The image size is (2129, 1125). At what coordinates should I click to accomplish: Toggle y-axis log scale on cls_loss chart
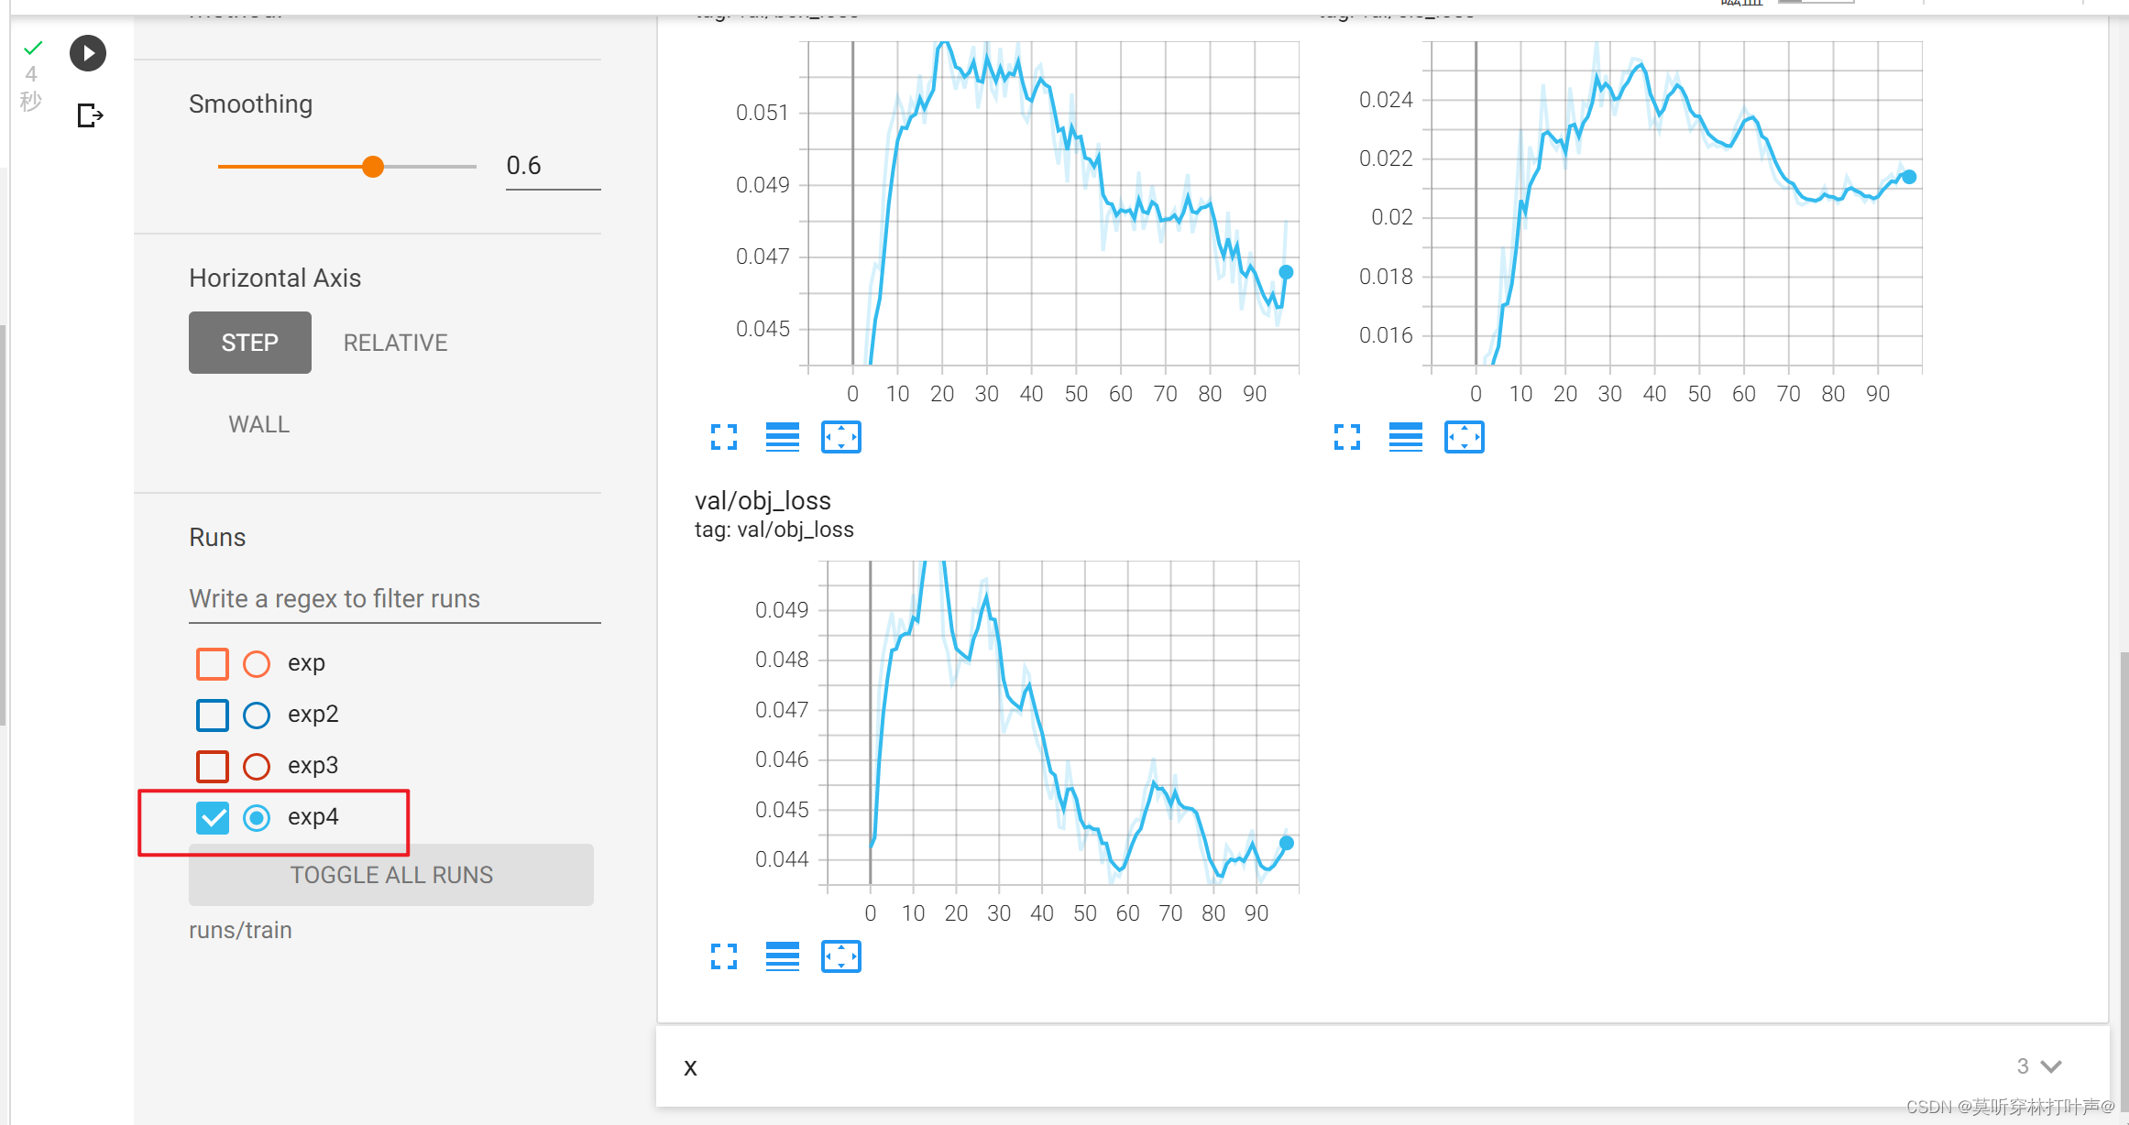tap(1405, 437)
